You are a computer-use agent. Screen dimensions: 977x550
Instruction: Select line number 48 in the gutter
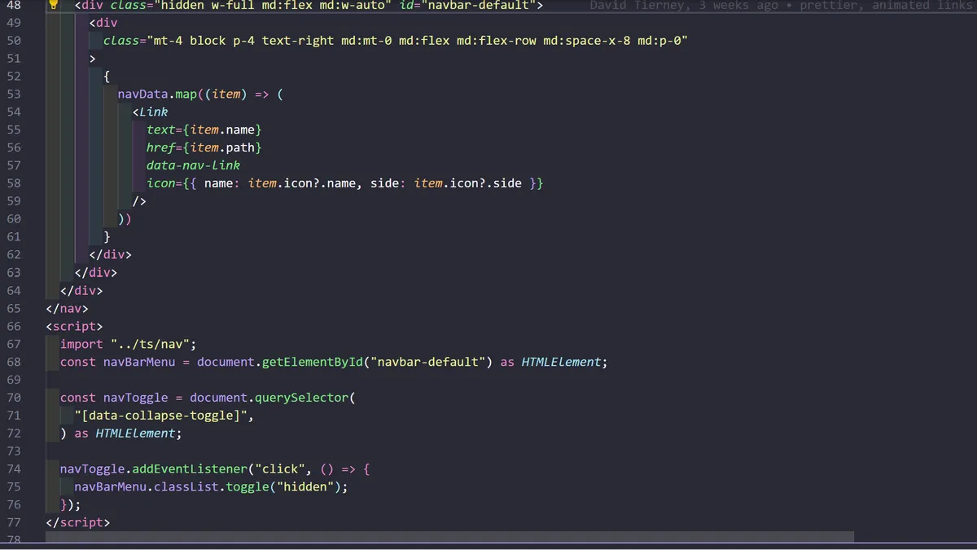[14, 5]
